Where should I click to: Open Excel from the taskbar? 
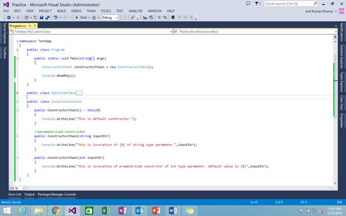(x=106, y=210)
